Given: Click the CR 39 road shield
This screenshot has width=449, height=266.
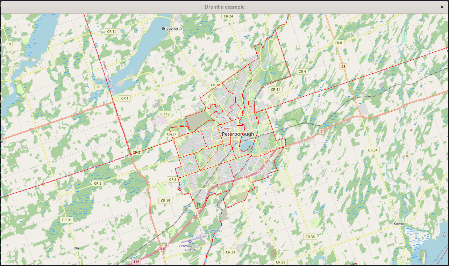Looking at the screenshot, I should 280,262.
